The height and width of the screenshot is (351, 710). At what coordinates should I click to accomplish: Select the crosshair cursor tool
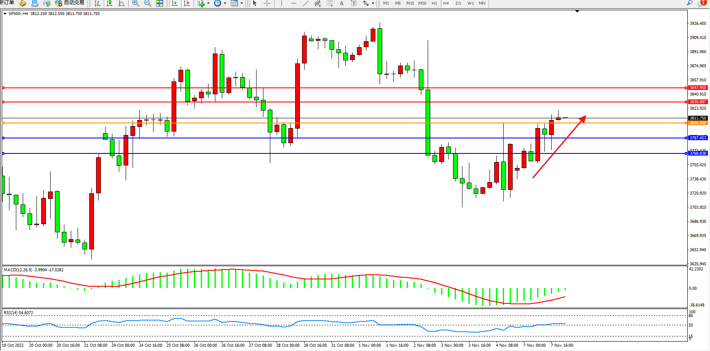tap(267, 3)
